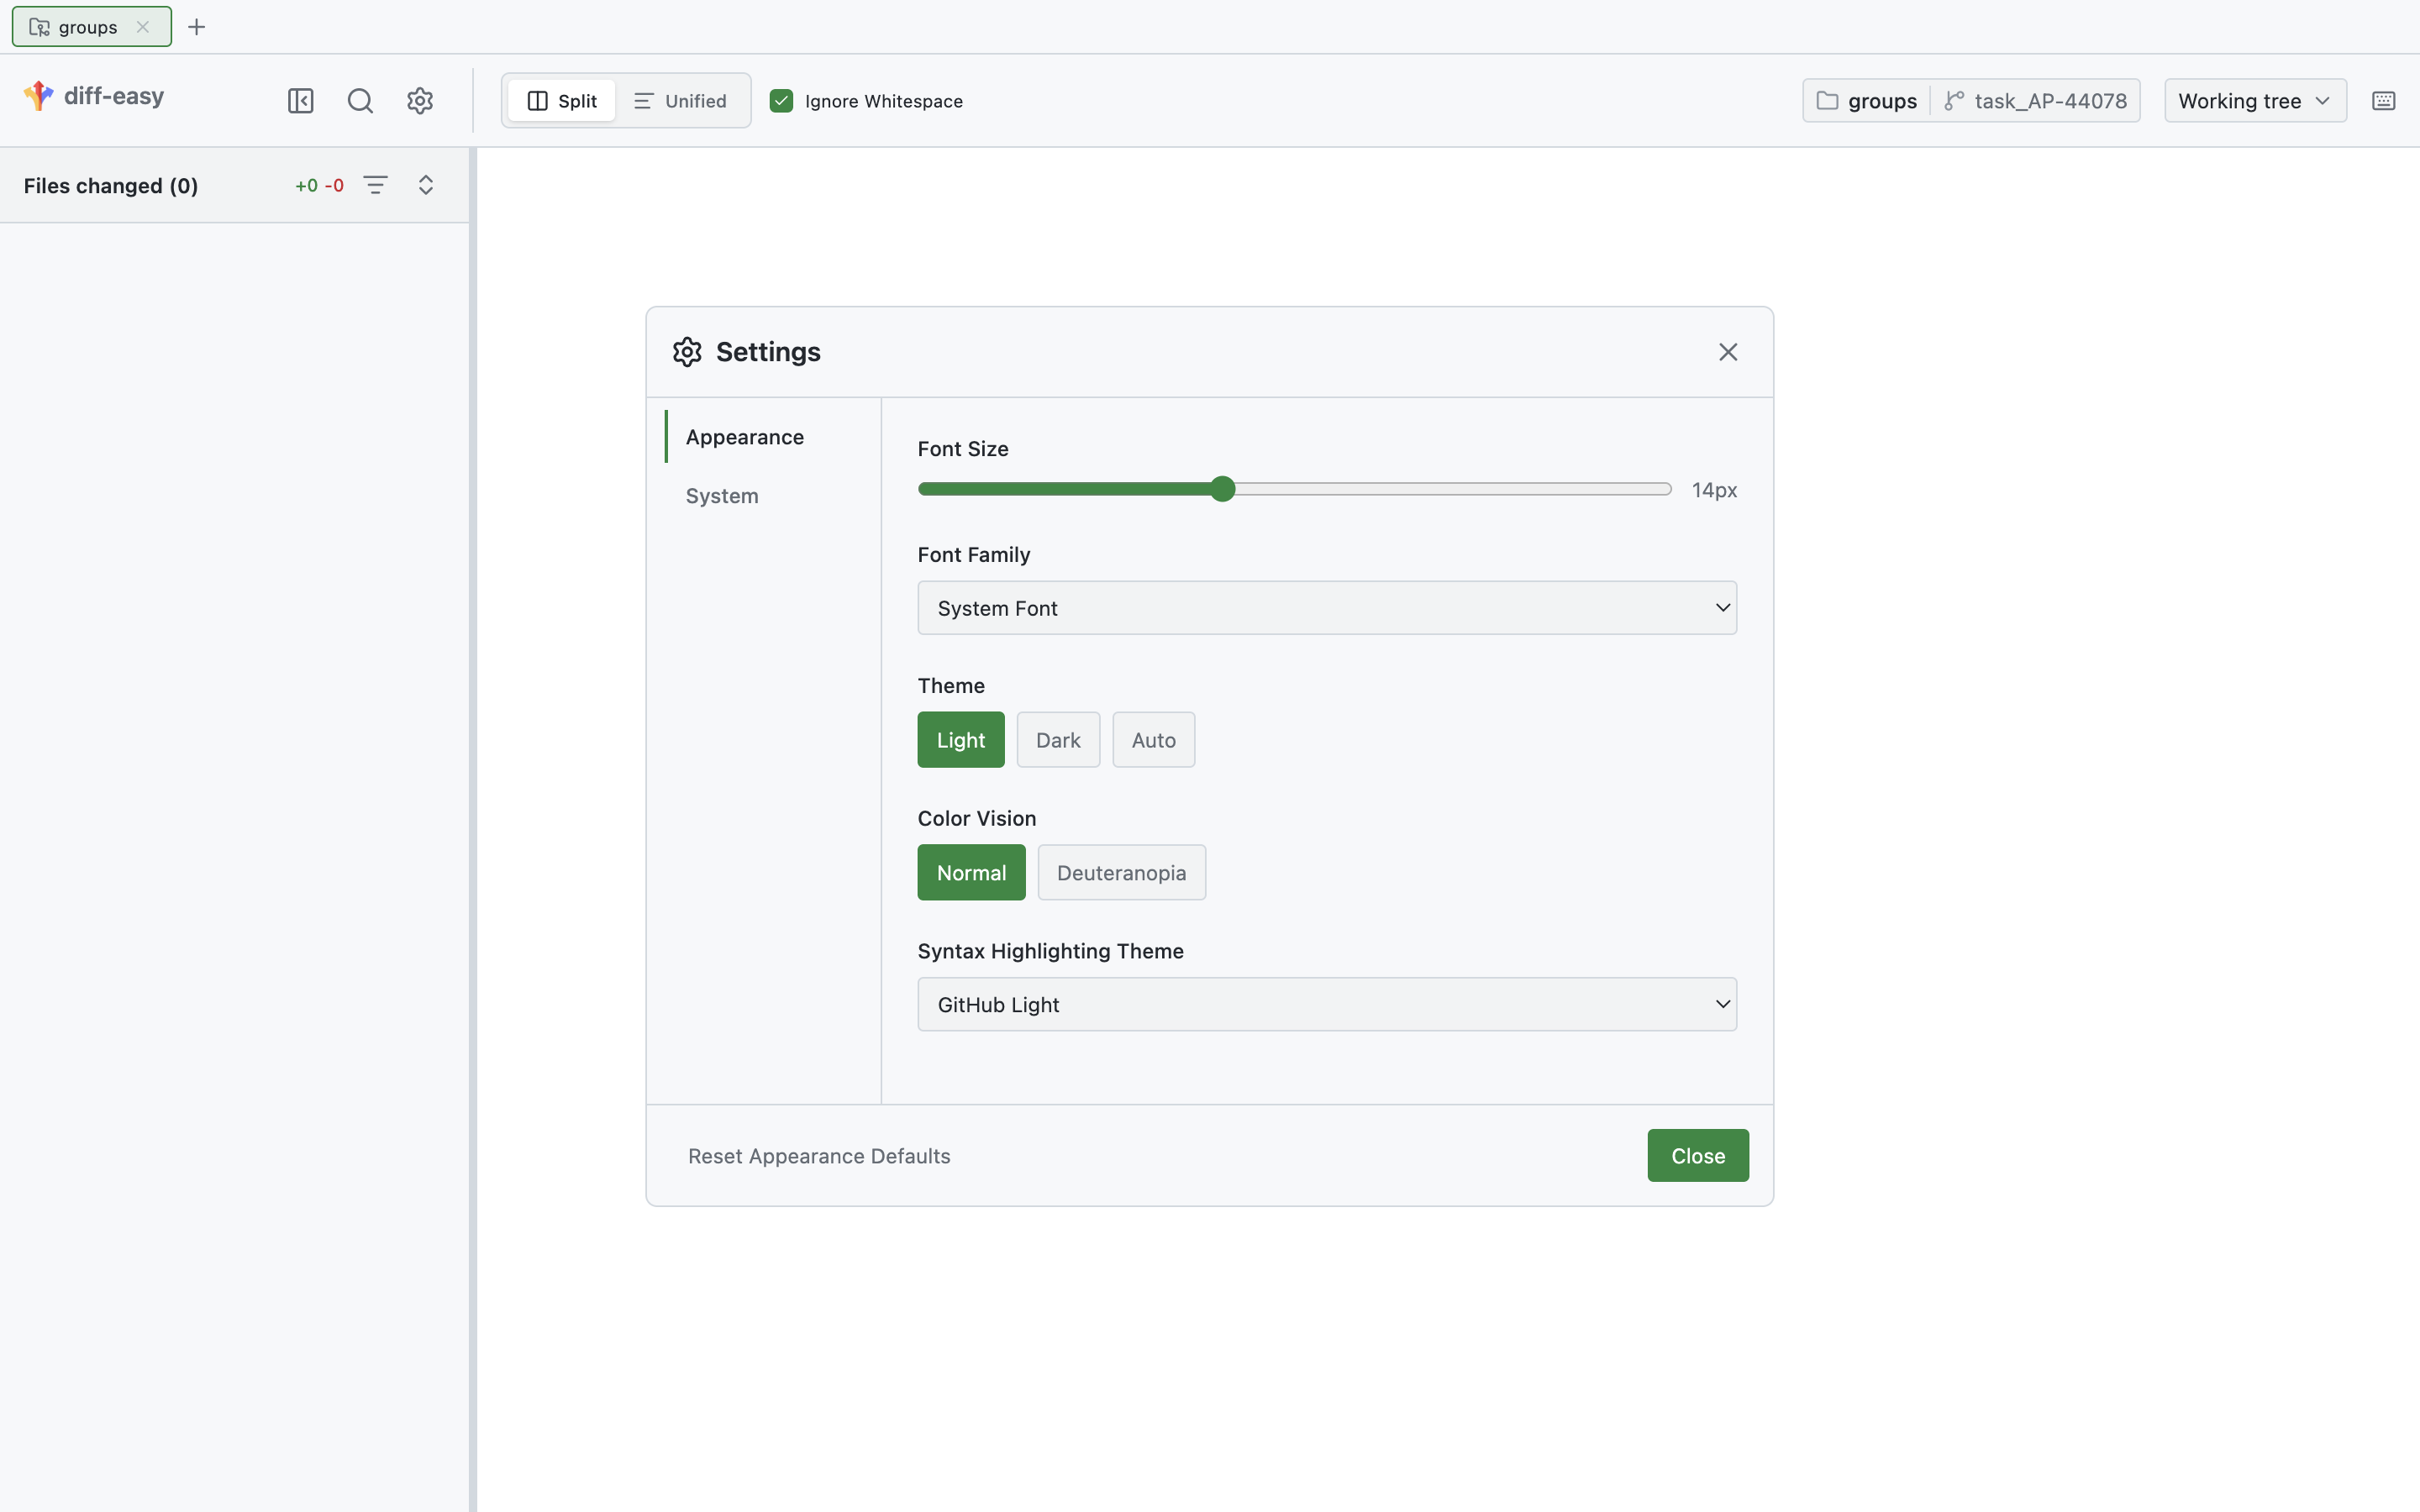Click the Files changed (0) header

[111, 186]
